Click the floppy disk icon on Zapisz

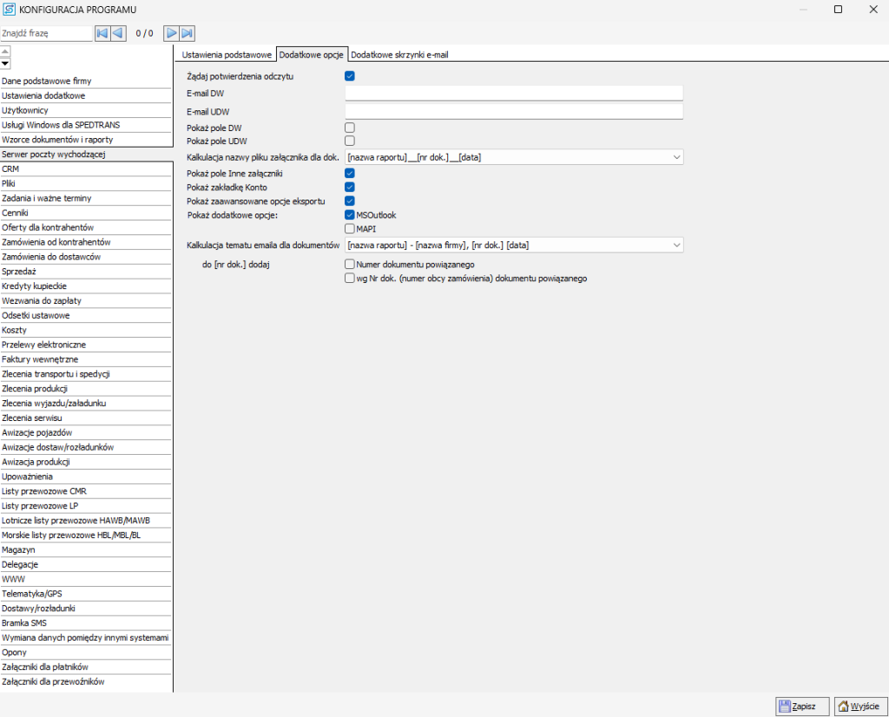point(783,706)
